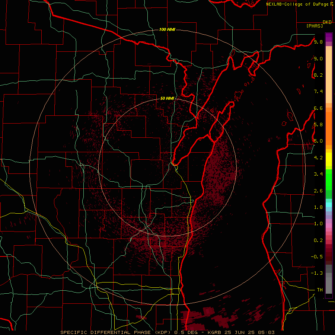335x335 pixels.
Task: Click the KGRB station identifier in caption
Action: (x=214, y=332)
